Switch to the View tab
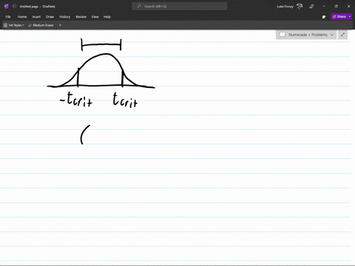This screenshot has width=355, height=266. [95, 17]
